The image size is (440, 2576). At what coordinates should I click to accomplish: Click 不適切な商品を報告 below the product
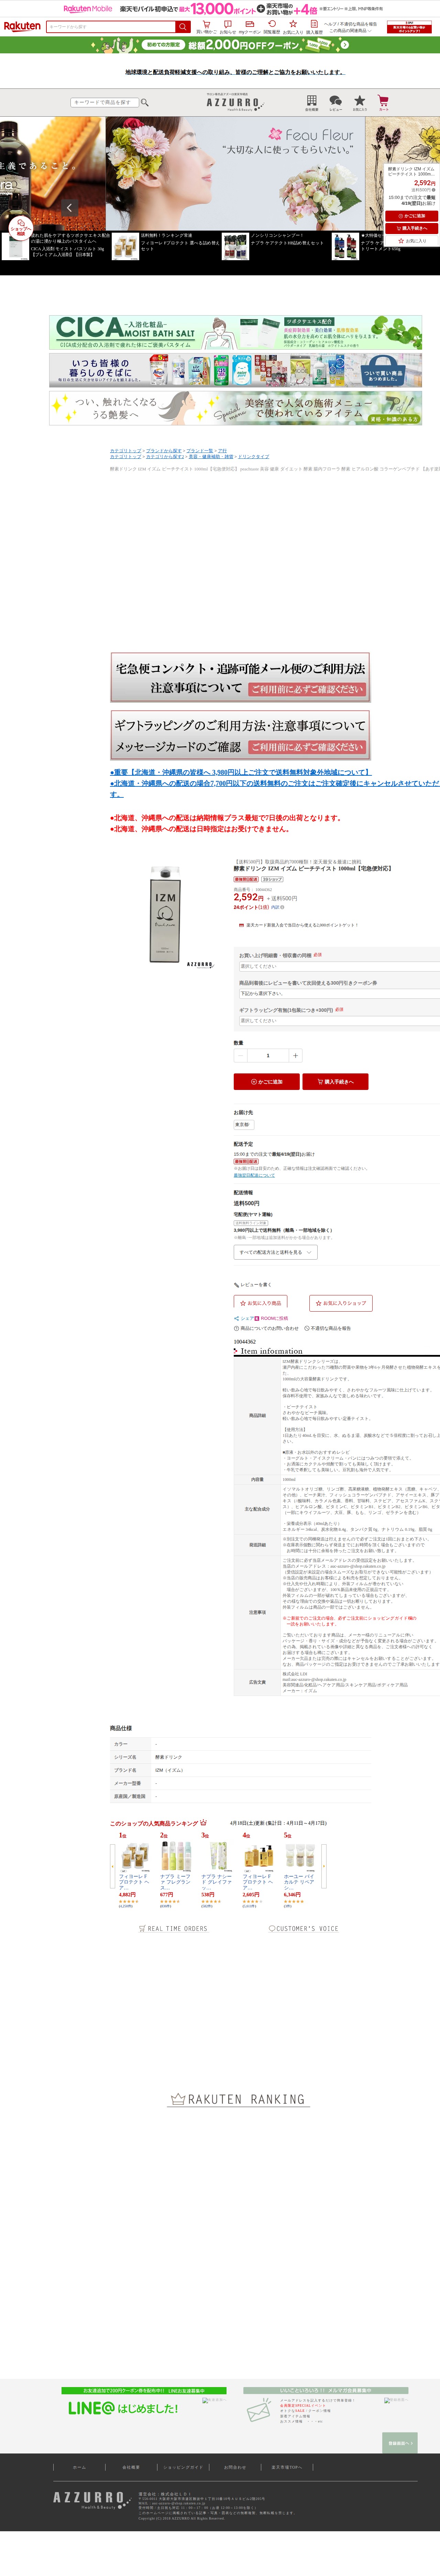327,1328
